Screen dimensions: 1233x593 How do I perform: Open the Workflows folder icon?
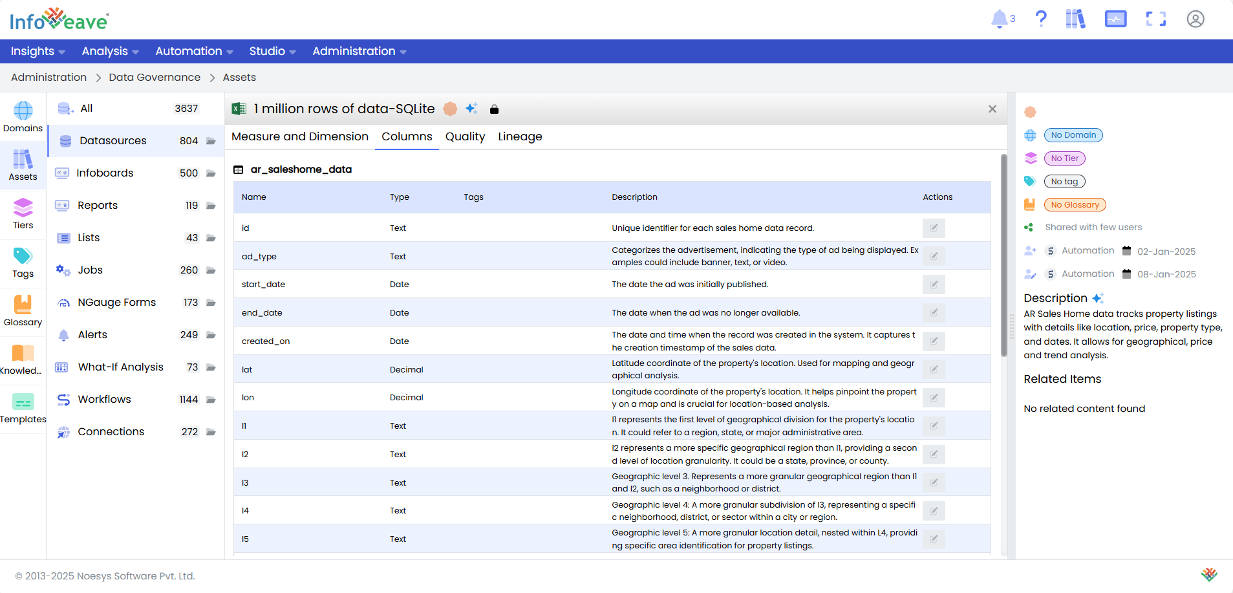[211, 400]
